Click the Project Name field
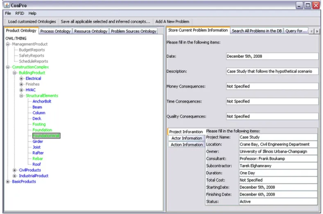Screen dimensions: 323x214 pos(278,137)
